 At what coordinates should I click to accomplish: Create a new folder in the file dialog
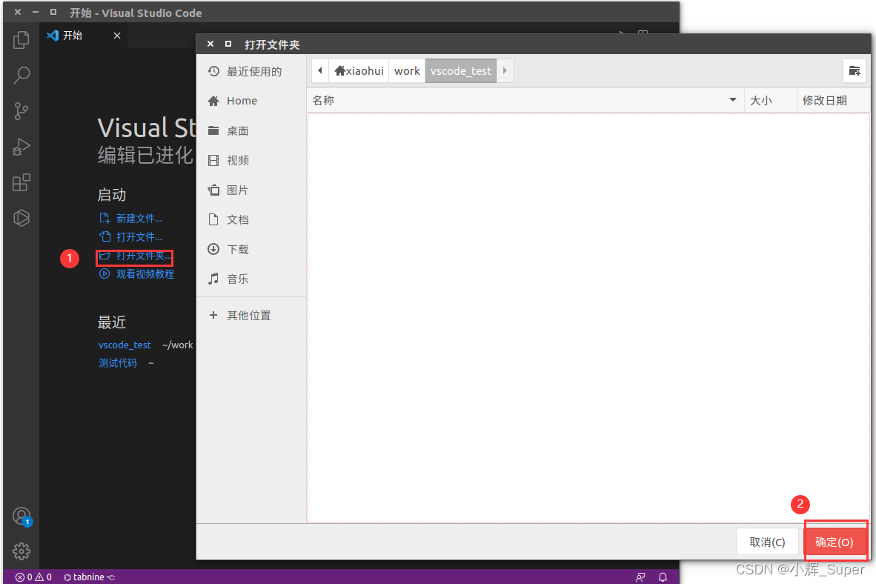click(855, 70)
